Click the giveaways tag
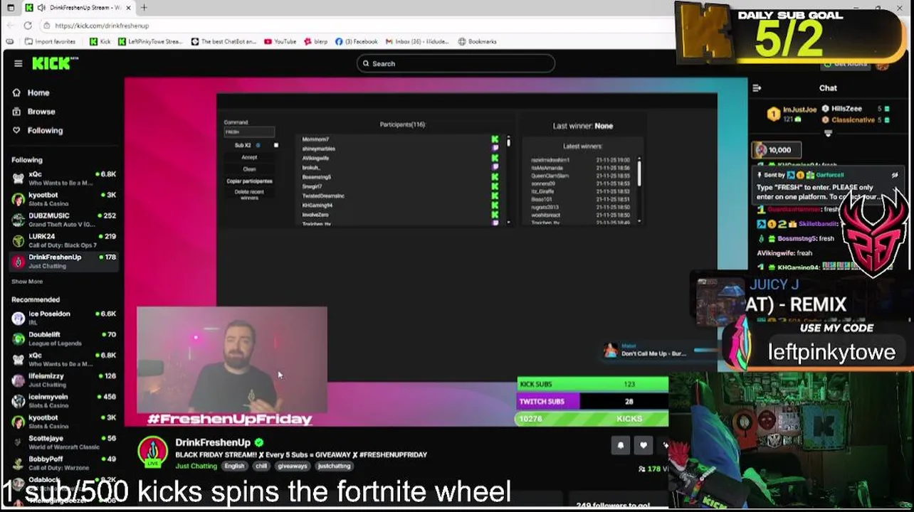This screenshot has height=512, width=914. (293, 466)
